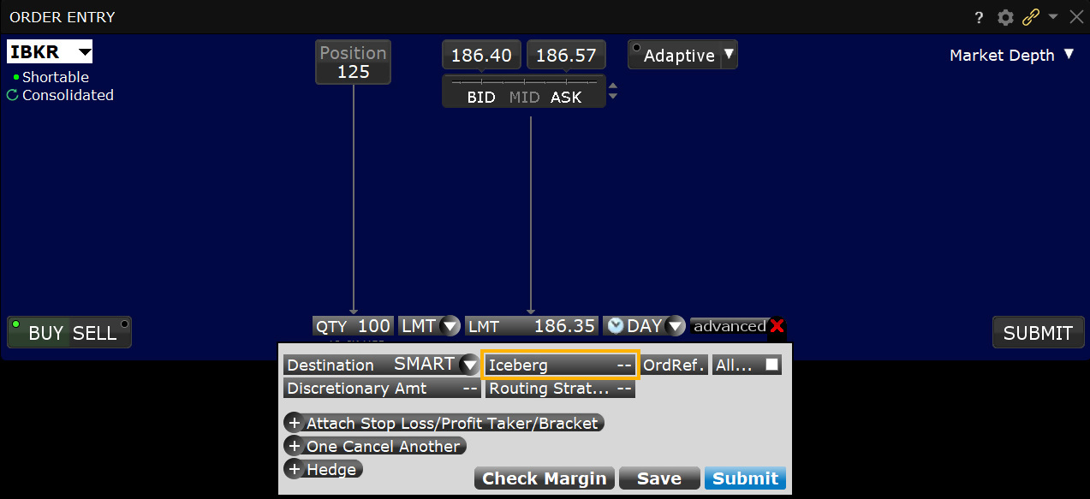
Task: Open the Adaptive algo dropdown
Action: coord(729,55)
